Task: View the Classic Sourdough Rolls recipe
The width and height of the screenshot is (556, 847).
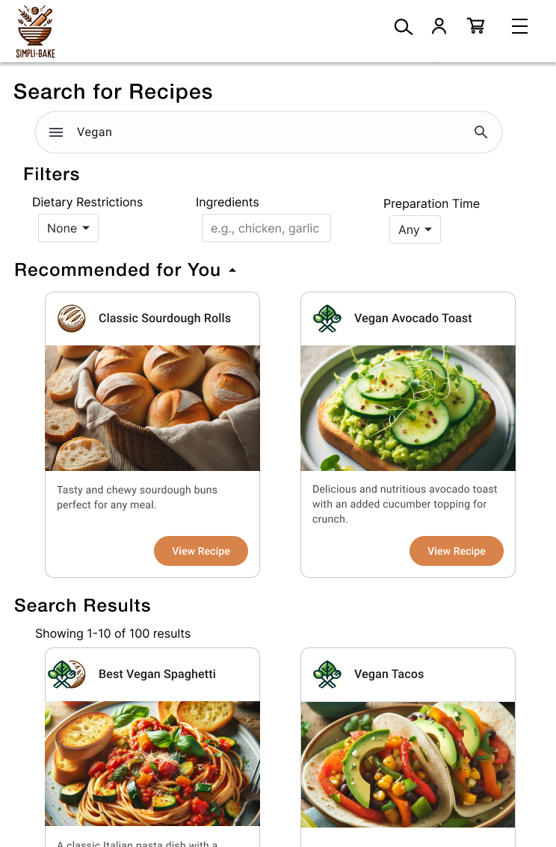Action: click(x=200, y=551)
